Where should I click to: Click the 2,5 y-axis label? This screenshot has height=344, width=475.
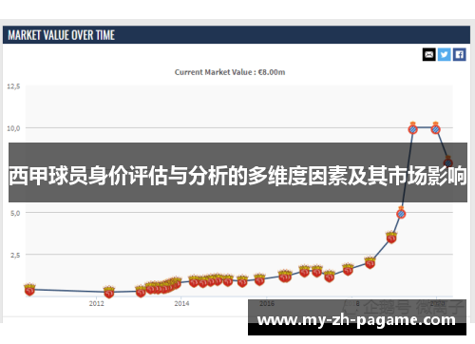tap(15, 255)
